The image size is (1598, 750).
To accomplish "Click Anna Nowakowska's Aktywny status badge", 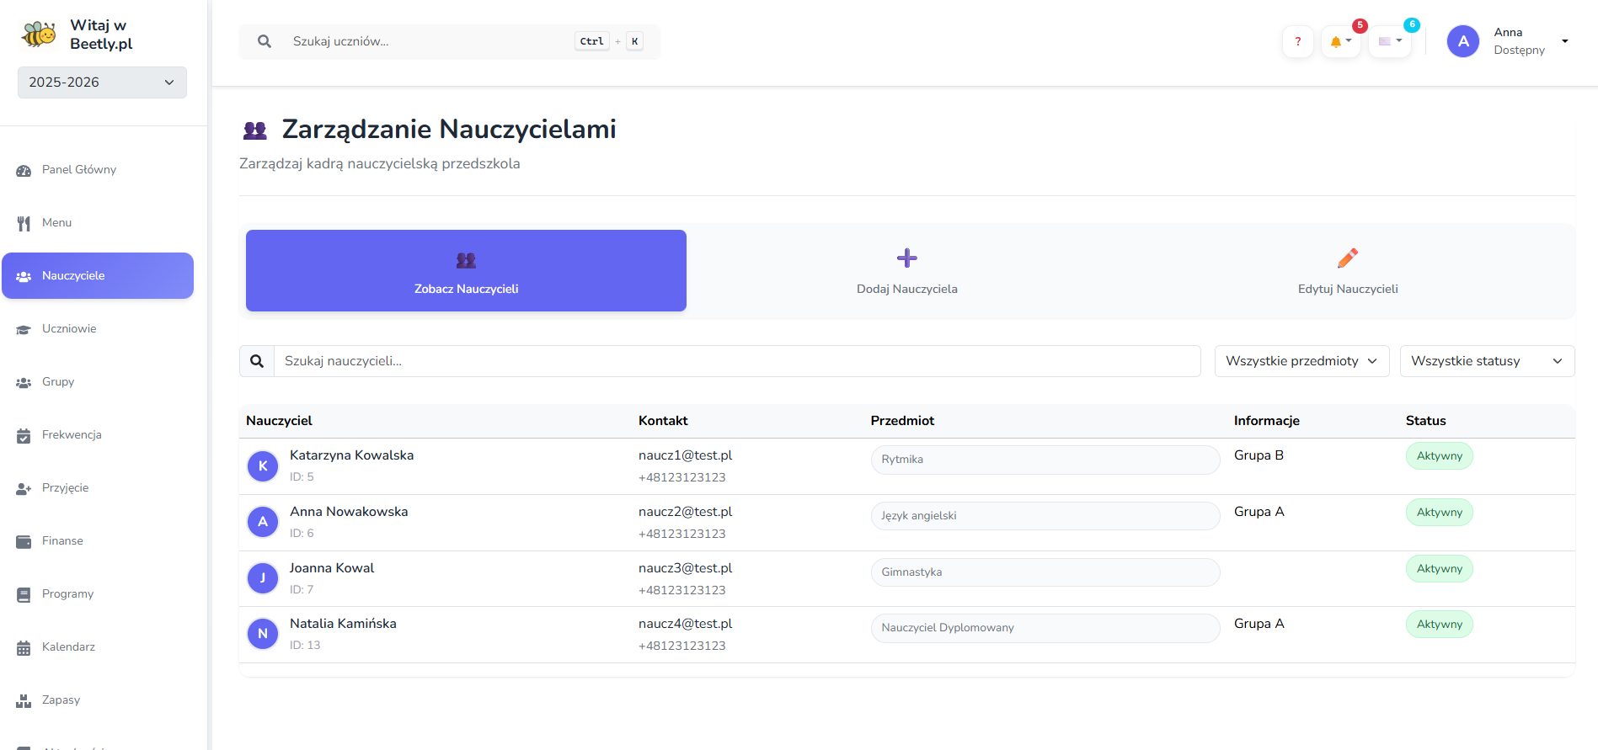I will coord(1439,513).
